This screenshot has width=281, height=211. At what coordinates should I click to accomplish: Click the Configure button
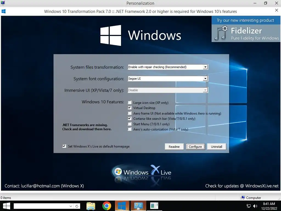tap(195, 147)
